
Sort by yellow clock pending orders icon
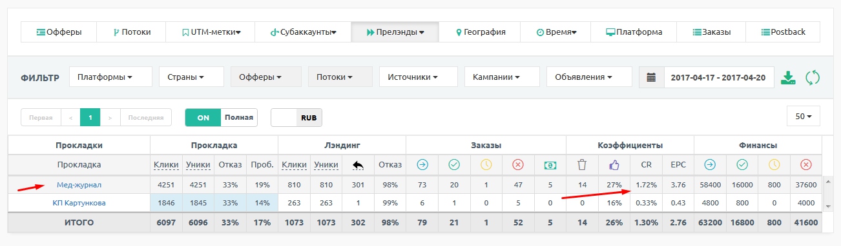click(486, 165)
